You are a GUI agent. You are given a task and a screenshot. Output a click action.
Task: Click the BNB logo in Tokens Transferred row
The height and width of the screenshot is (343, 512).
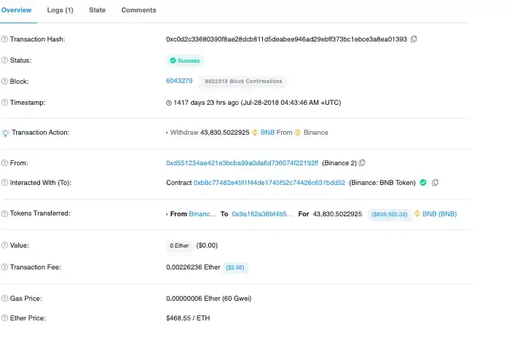[417, 214]
